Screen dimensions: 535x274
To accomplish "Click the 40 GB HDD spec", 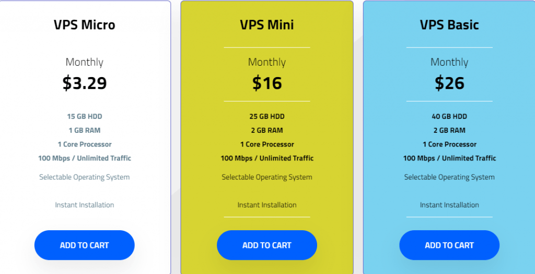I will 449,116.
